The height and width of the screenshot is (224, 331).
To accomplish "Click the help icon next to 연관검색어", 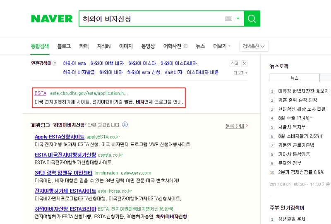I will pos(55,64).
